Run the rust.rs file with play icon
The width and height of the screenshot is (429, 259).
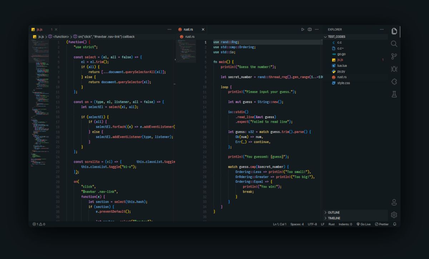[x=303, y=30]
